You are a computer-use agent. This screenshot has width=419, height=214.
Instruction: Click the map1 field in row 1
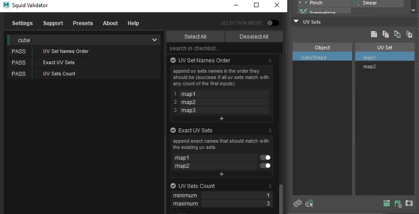pyautogui.click(x=224, y=94)
